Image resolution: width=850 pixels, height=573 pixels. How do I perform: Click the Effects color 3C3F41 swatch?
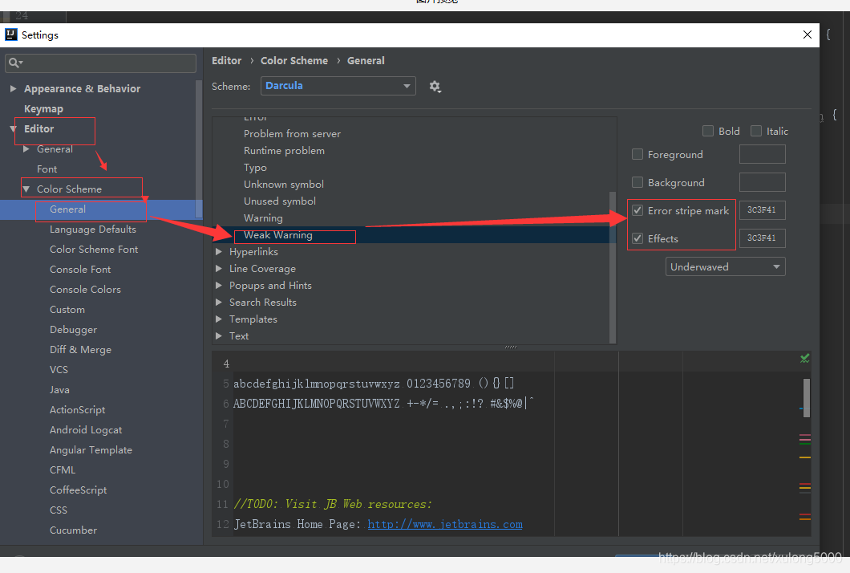[762, 238]
